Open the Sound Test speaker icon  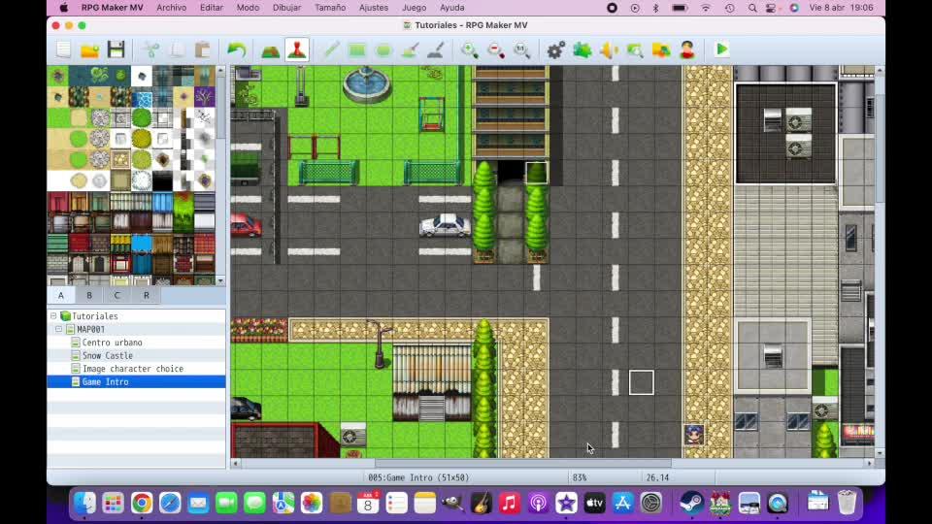coord(609,49)
